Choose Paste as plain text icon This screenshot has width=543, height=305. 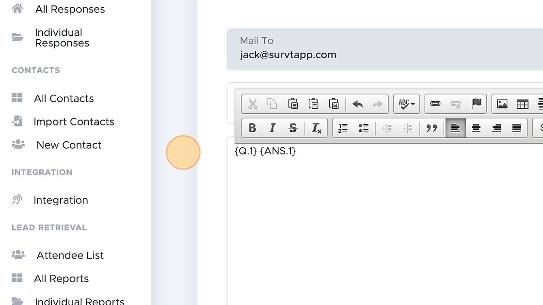pos(313,104)
